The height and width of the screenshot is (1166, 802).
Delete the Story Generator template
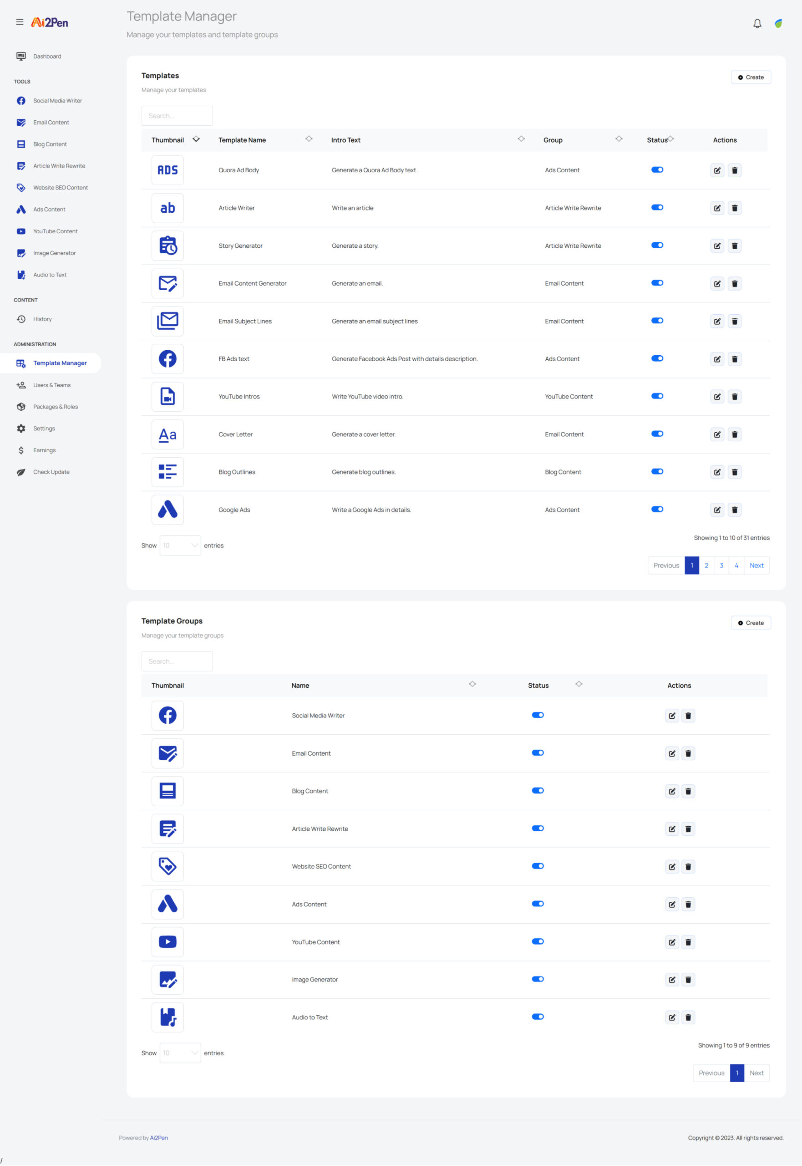(x=734, y=246)
